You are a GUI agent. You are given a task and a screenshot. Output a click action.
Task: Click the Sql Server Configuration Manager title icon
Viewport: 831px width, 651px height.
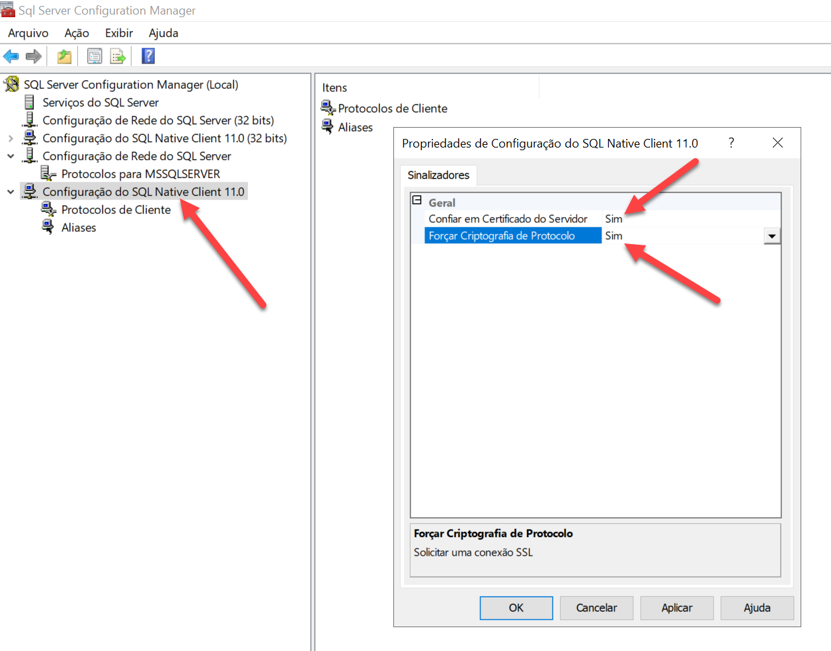tap(7, 10)
